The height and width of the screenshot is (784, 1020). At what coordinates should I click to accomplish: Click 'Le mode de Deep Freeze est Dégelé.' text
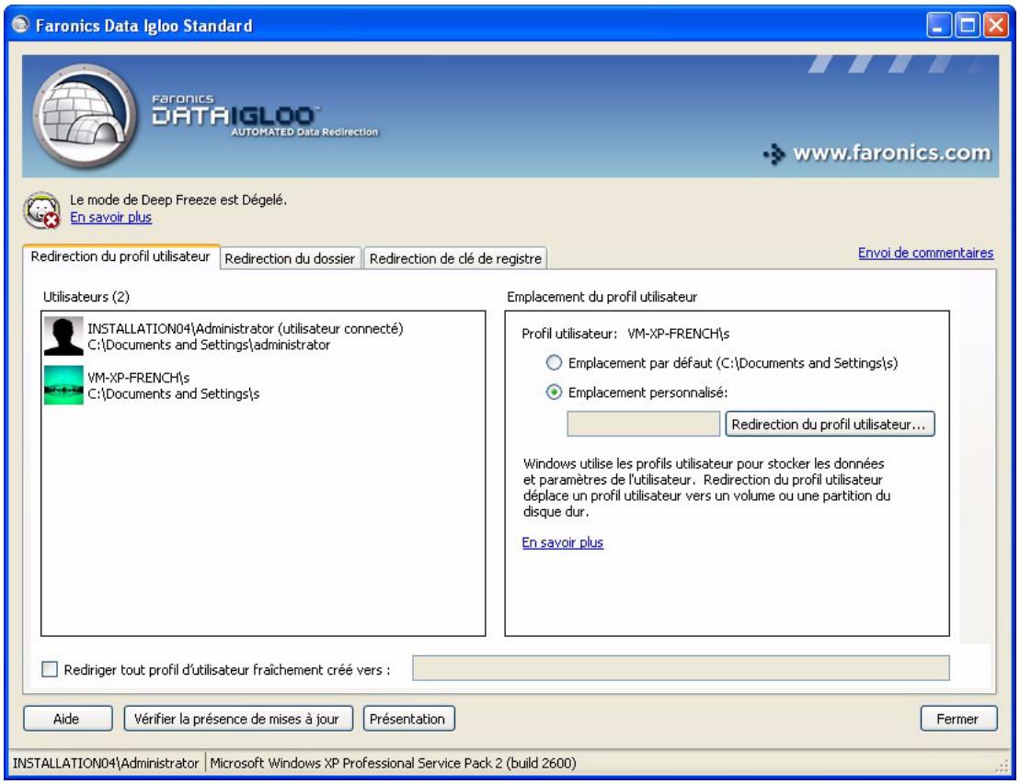click(178, 200)
